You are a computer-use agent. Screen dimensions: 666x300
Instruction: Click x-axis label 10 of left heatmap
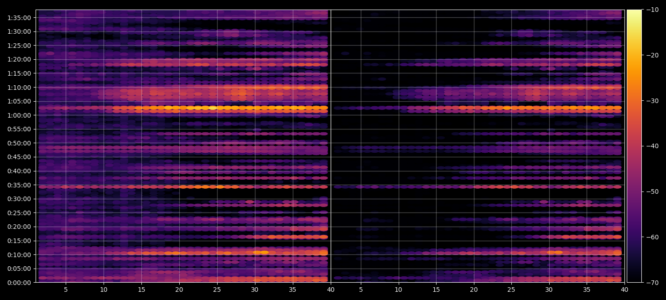[104, 290]
